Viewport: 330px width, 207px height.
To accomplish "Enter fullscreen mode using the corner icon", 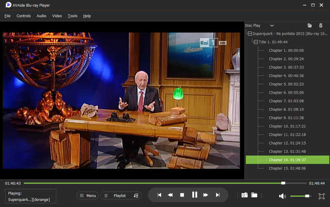I will pyautogui.click(x=322, y=196).
